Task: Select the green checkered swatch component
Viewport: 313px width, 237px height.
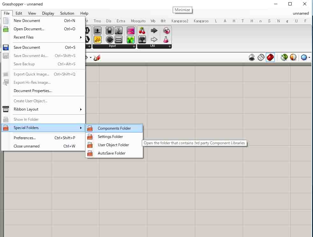Action: [130, 39]
